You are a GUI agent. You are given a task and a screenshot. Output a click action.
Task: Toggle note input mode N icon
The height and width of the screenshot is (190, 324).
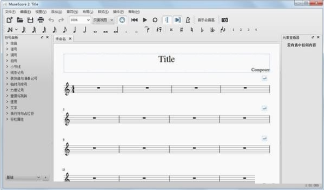click(10, 30)
